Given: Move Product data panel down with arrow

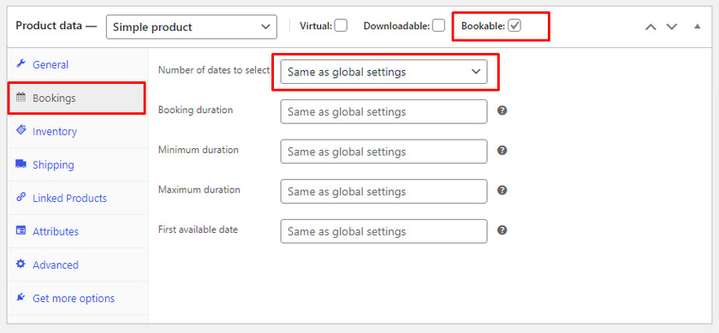Looking at the screenshot, I should 671,27.
